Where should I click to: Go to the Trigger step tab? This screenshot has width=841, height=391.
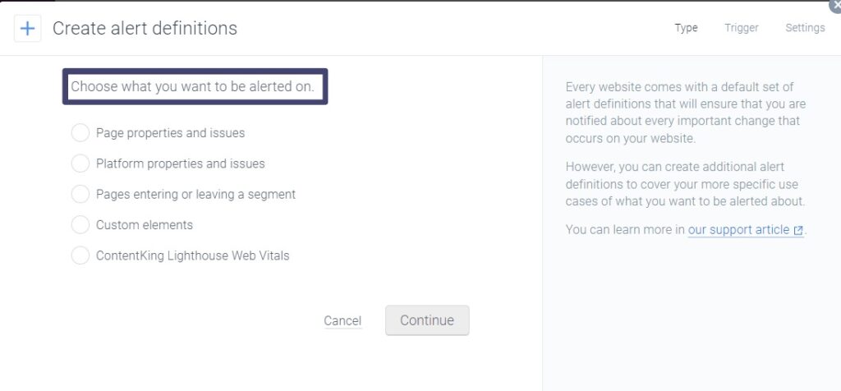742,28
